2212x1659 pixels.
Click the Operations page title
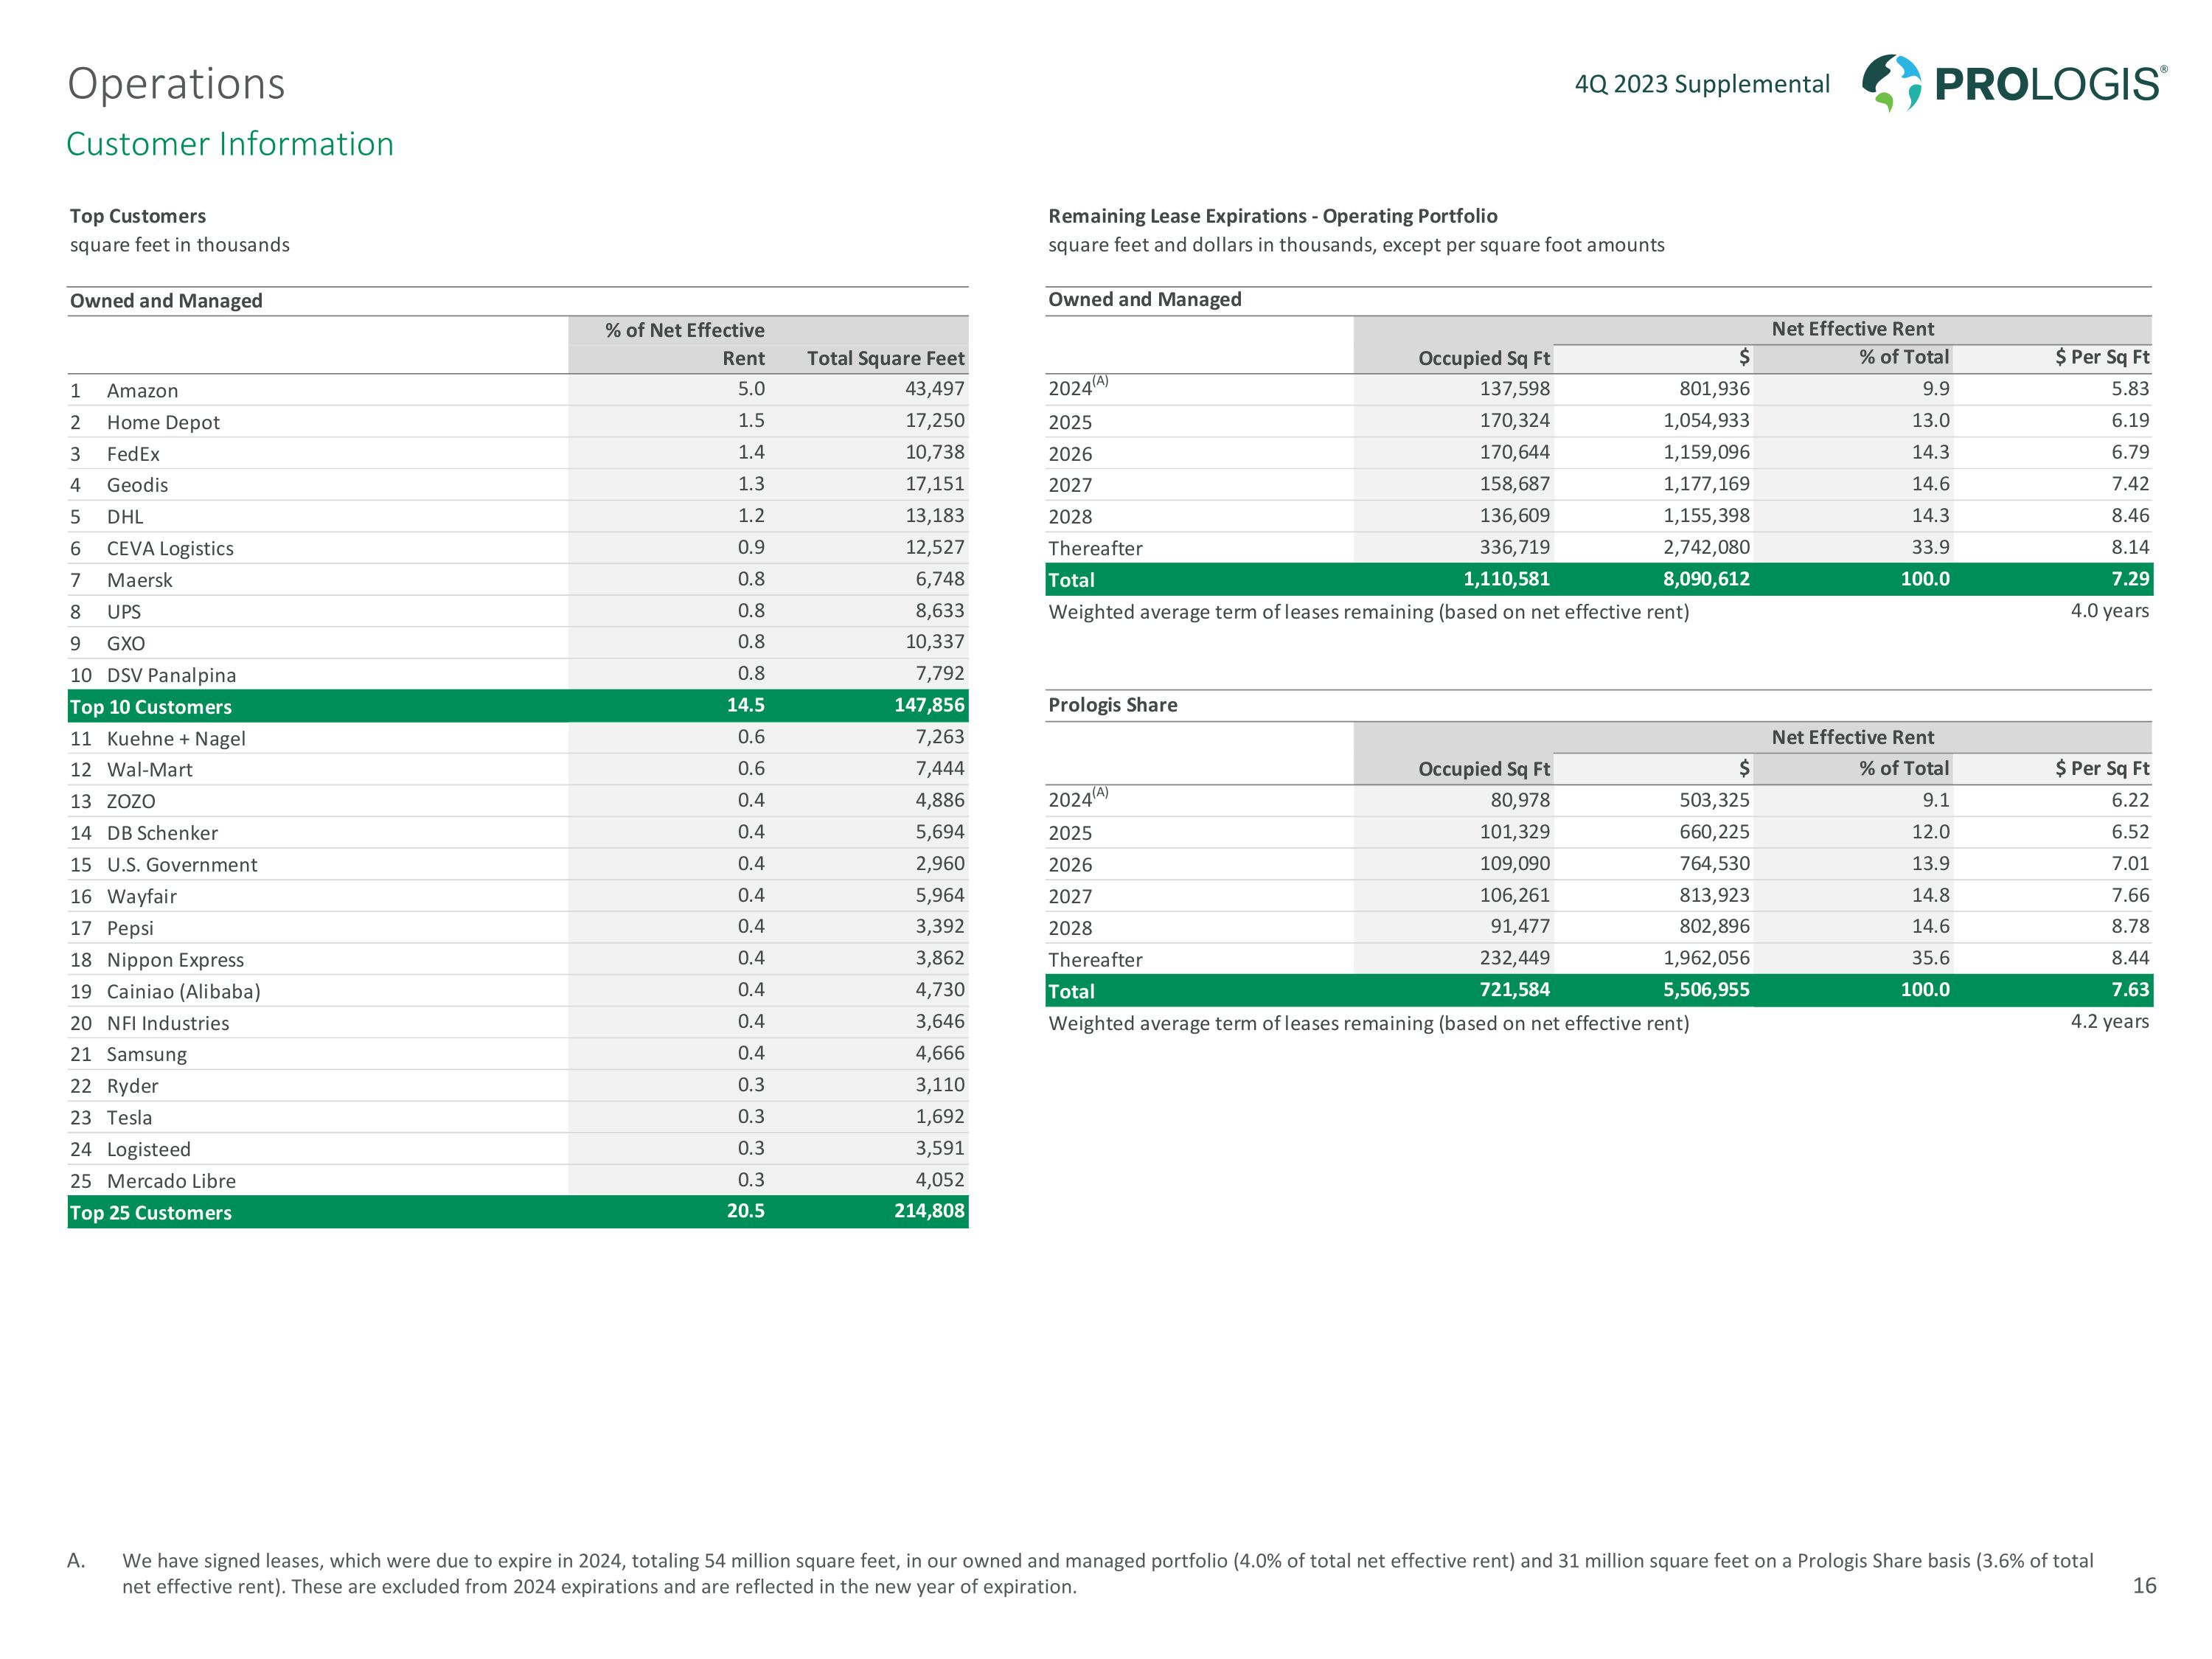click(x=176, y=84)
